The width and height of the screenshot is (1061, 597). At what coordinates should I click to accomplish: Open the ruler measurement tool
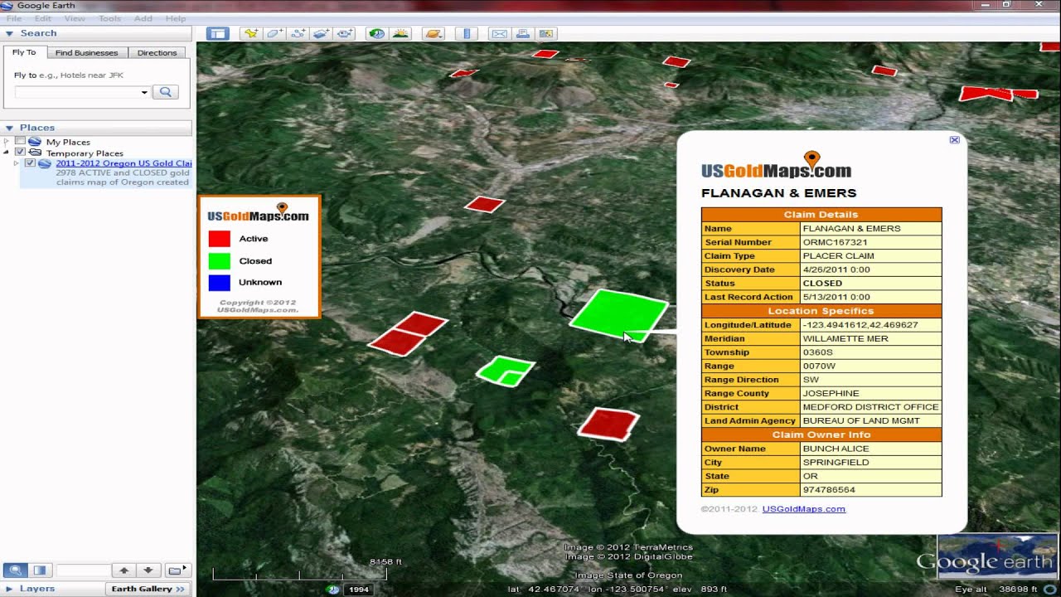point(467,34)
